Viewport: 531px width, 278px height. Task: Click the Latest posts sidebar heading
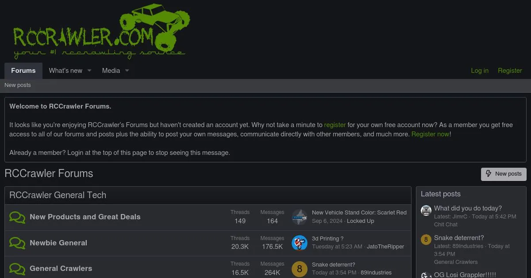[x=441, y=194]
